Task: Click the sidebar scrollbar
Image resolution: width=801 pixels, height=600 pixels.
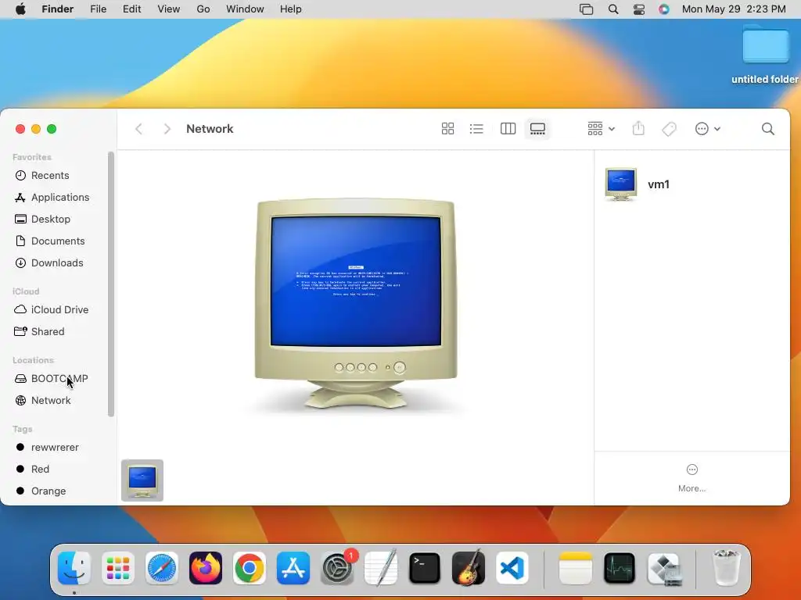Action: click(x=111, y=284)
